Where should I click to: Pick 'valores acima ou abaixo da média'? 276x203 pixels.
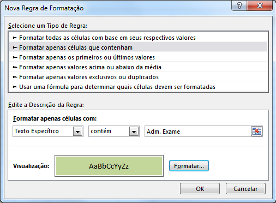(138, 67)
